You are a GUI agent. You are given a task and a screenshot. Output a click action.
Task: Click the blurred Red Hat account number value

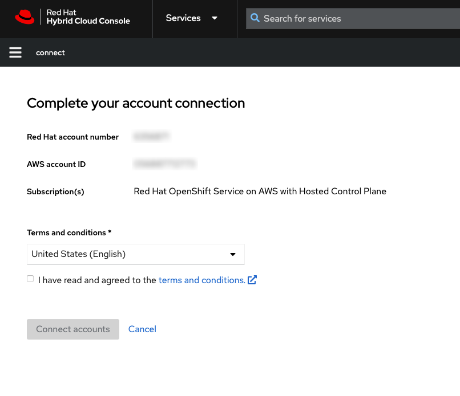pyautogui.click(x=151, y=137)
